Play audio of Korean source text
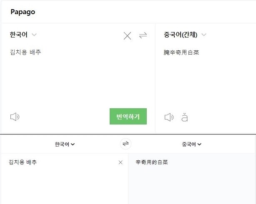 15,117
